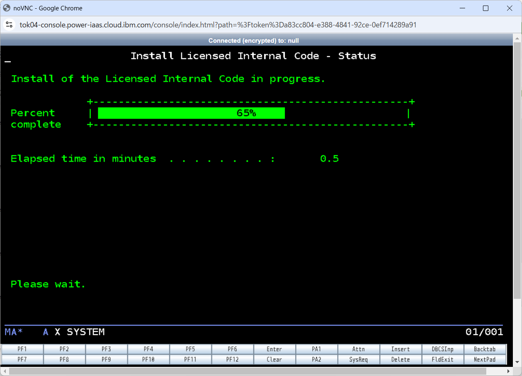The image size is (522, 376).
Task: Click the cursor position 01/001 indicator
Action: [484, 332]
